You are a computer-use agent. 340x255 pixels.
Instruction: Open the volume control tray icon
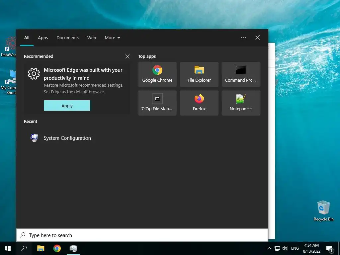click(x=285, y=248)
